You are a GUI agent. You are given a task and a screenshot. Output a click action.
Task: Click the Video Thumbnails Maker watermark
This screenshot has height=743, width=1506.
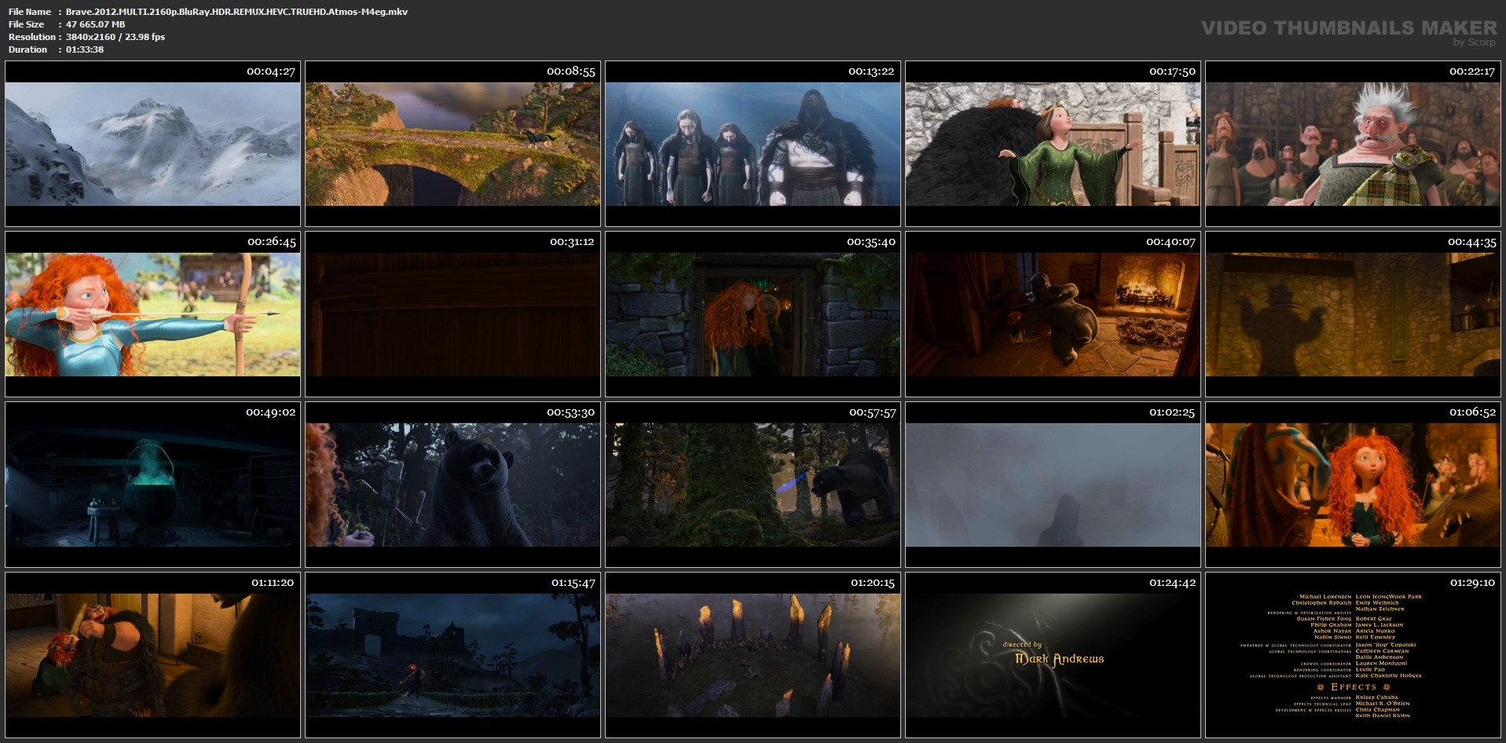click(1348, 29)
